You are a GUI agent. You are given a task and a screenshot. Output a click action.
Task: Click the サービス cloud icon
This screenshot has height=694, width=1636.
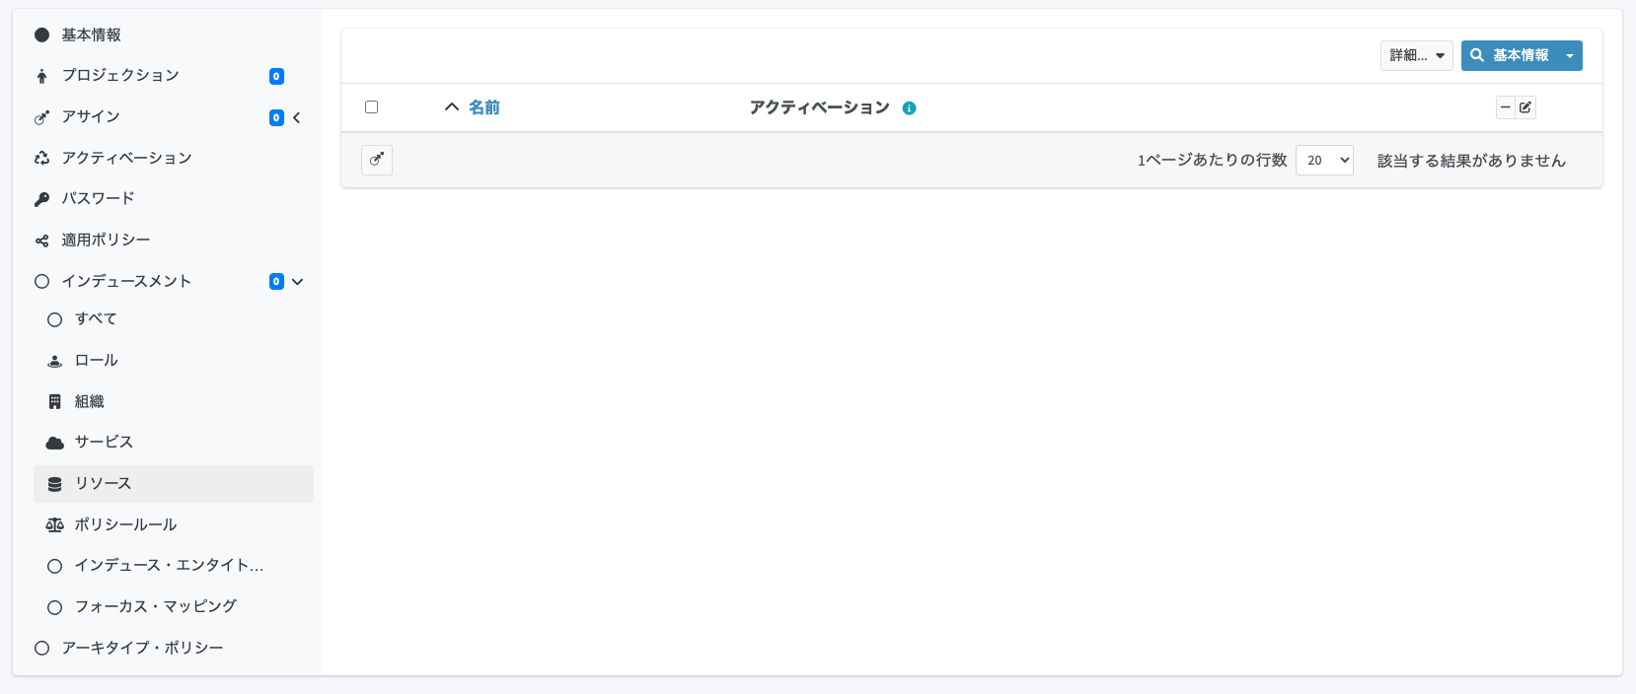coord(55,443)
